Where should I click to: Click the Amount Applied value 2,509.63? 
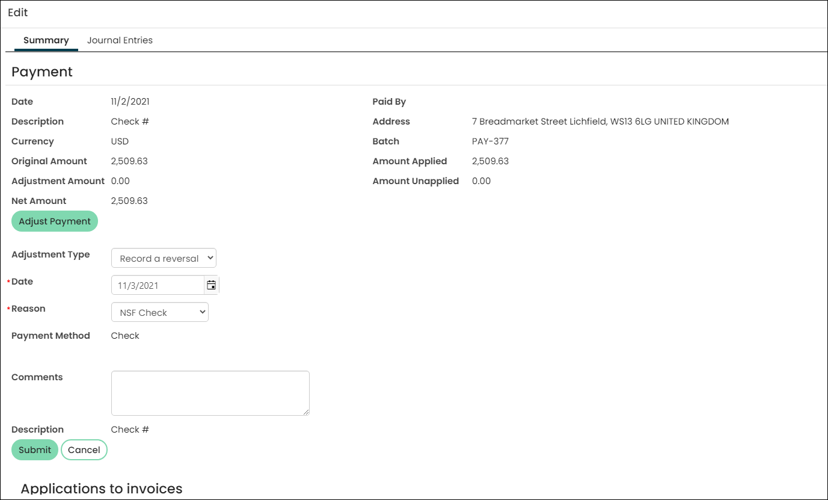coord(491,161)
